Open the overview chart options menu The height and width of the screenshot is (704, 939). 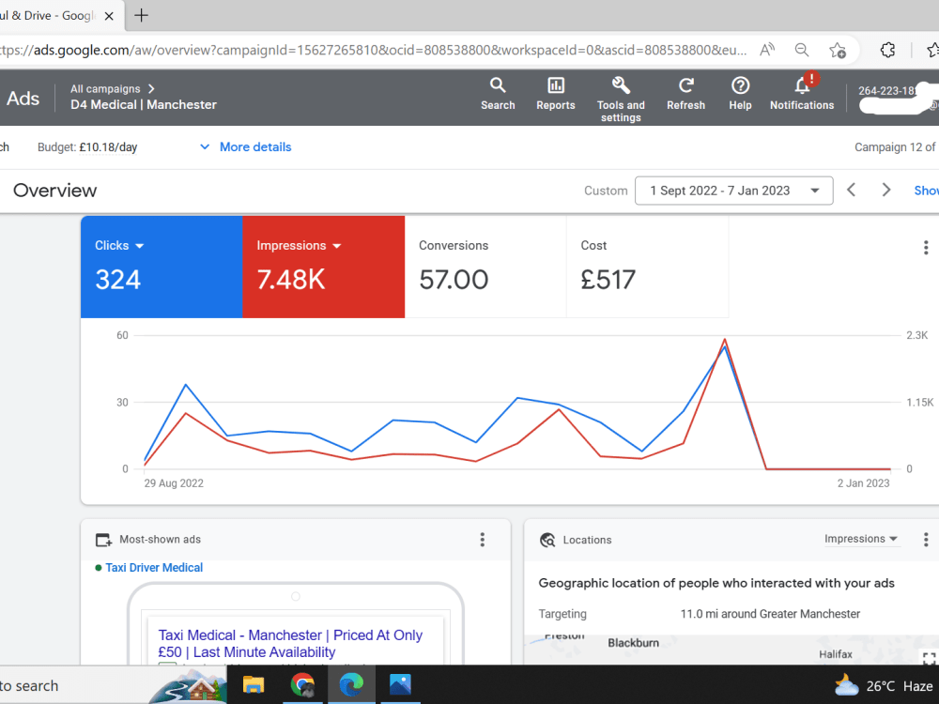click(926, 247)
